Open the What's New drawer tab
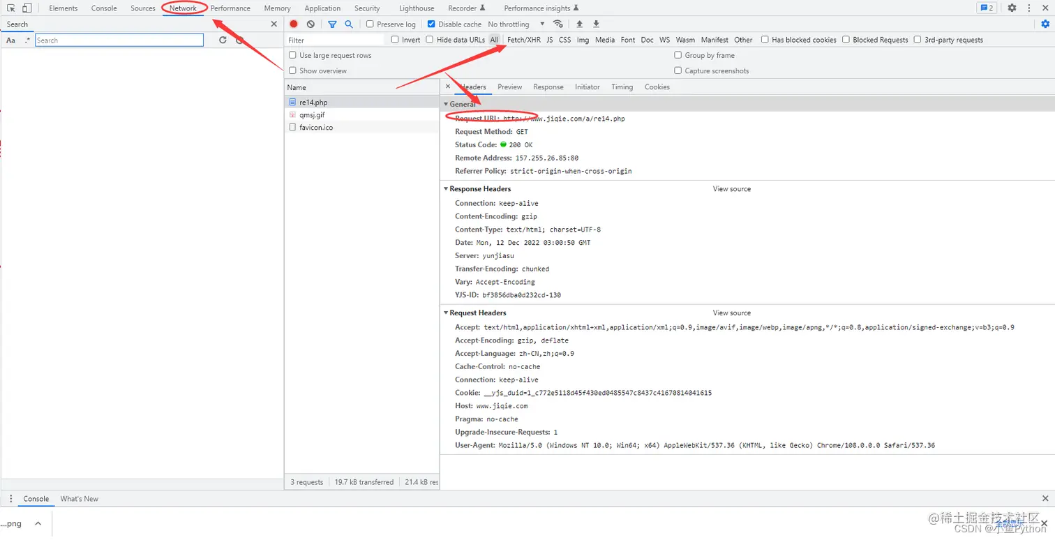Screen dimensions: 1055x540 80,499
